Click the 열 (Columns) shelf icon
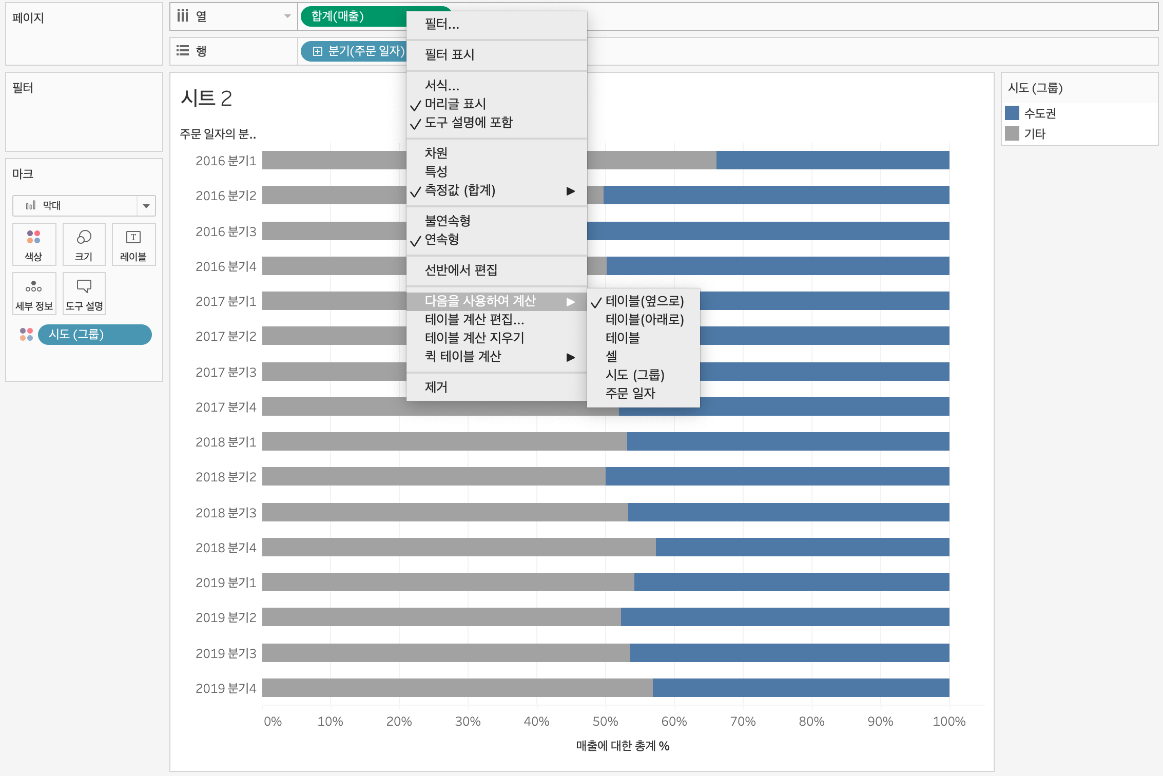Image resolution: width=1163 pixels, height=776 pixels. pos(183,16)
